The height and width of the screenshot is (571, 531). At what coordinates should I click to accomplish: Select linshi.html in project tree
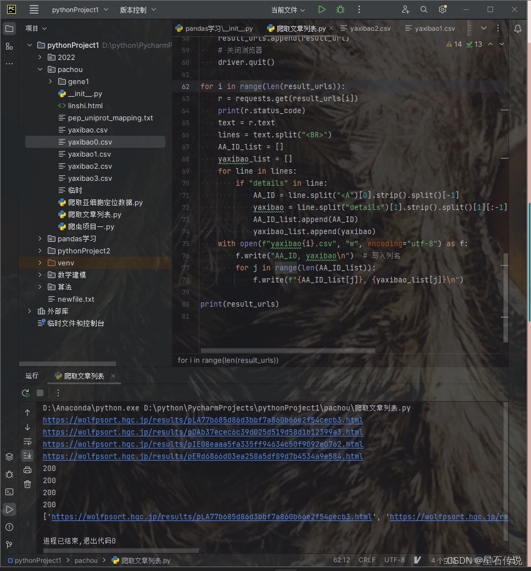(85, 106)
